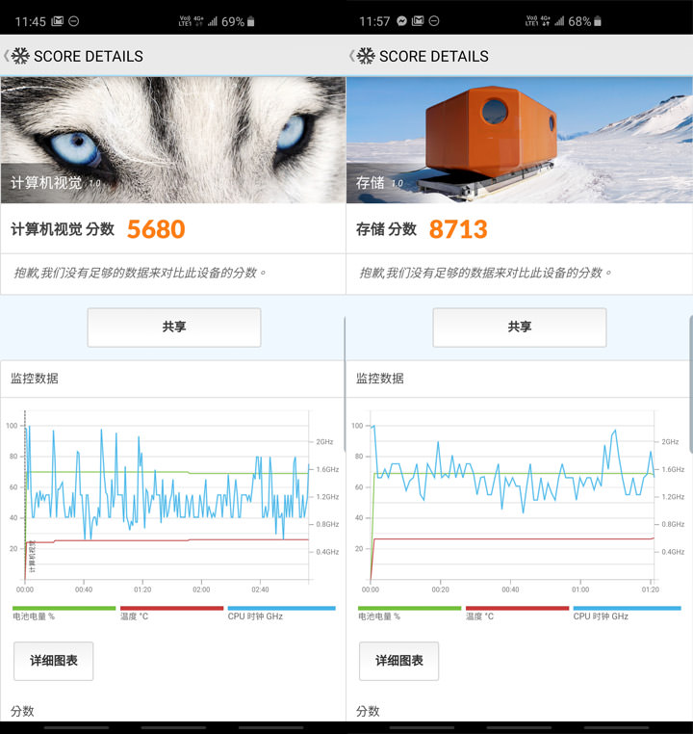Tap back arrow in right SCORE DETAILS header
This screenshot has height=734, width=693.
tap(351, 56)
